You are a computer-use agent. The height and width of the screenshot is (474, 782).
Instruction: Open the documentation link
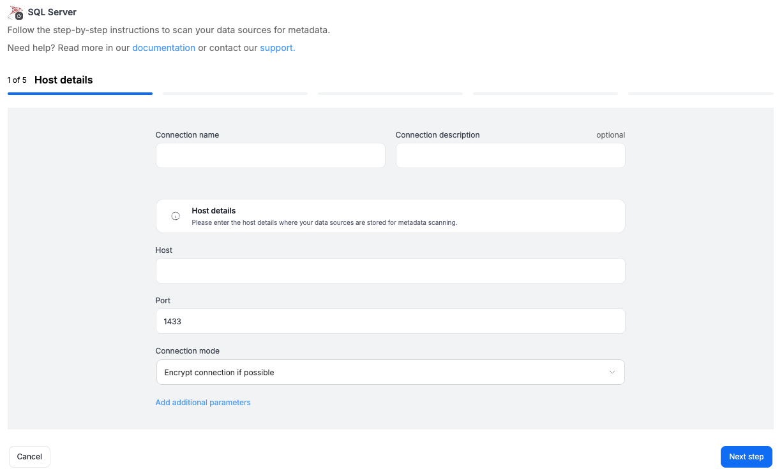[x=163, y=48]
